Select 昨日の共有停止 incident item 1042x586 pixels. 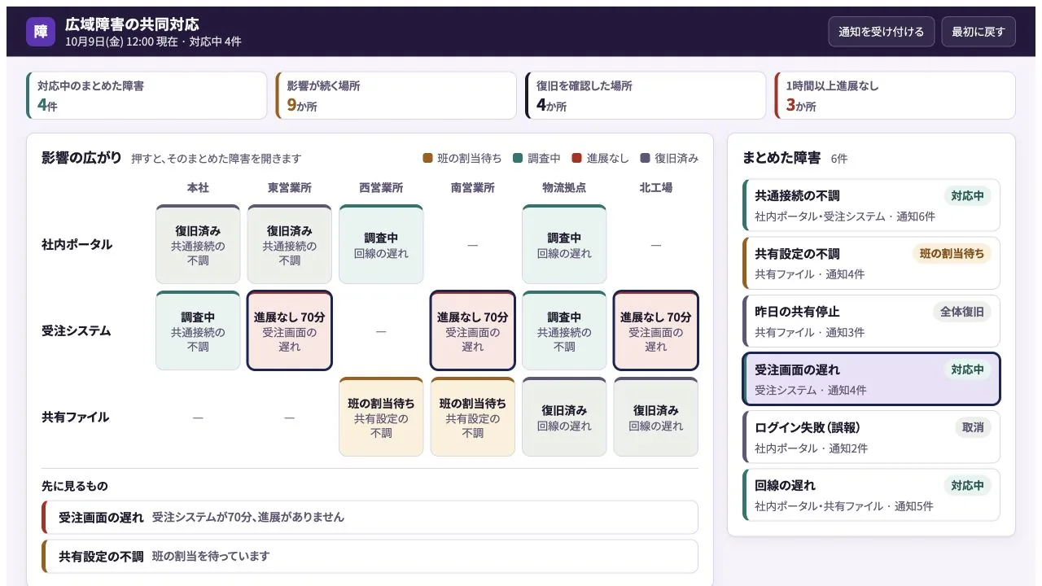coord(871,321)
